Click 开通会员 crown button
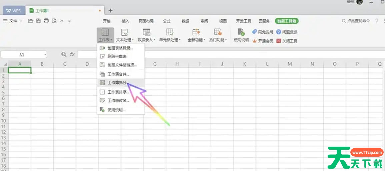This screenshot has height=171, width=385. point(263,41)
